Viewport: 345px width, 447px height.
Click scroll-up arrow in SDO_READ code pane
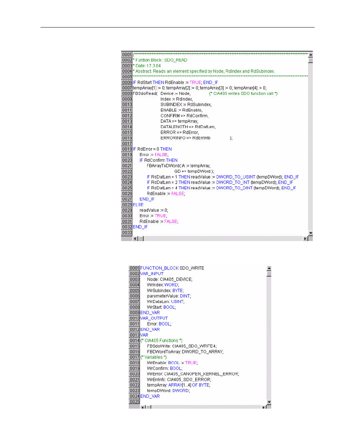click(310, 55)
